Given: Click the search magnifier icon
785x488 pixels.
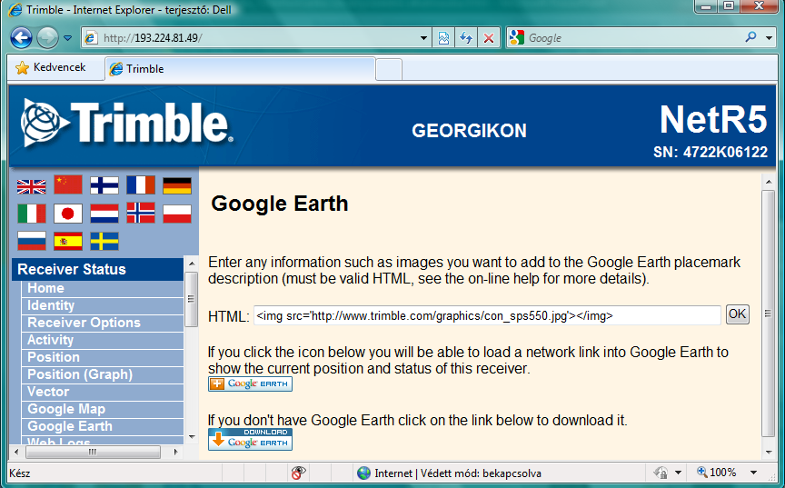Looking at the screenshot, I should click(x=750, y=37).
